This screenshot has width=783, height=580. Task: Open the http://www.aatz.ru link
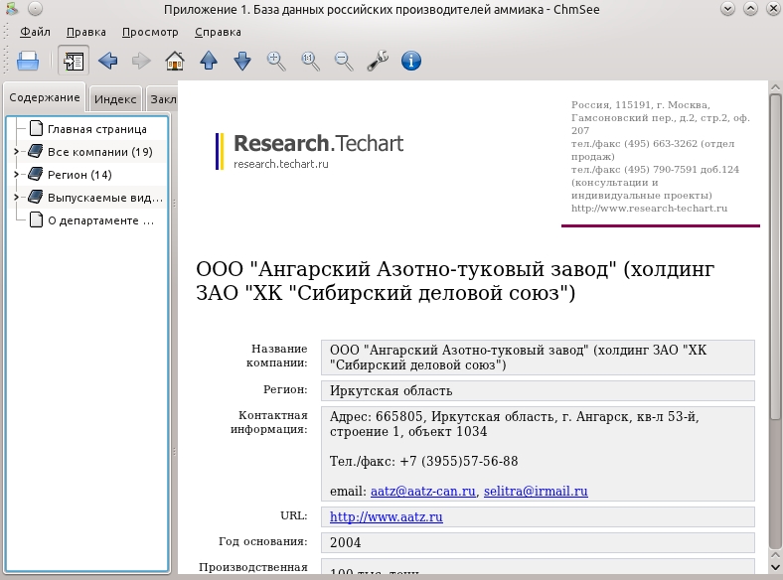coord(386,517)
